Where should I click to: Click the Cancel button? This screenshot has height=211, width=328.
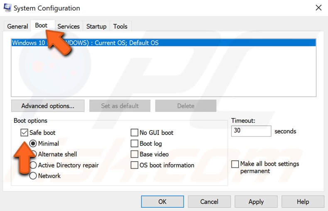tap(209, 201)
